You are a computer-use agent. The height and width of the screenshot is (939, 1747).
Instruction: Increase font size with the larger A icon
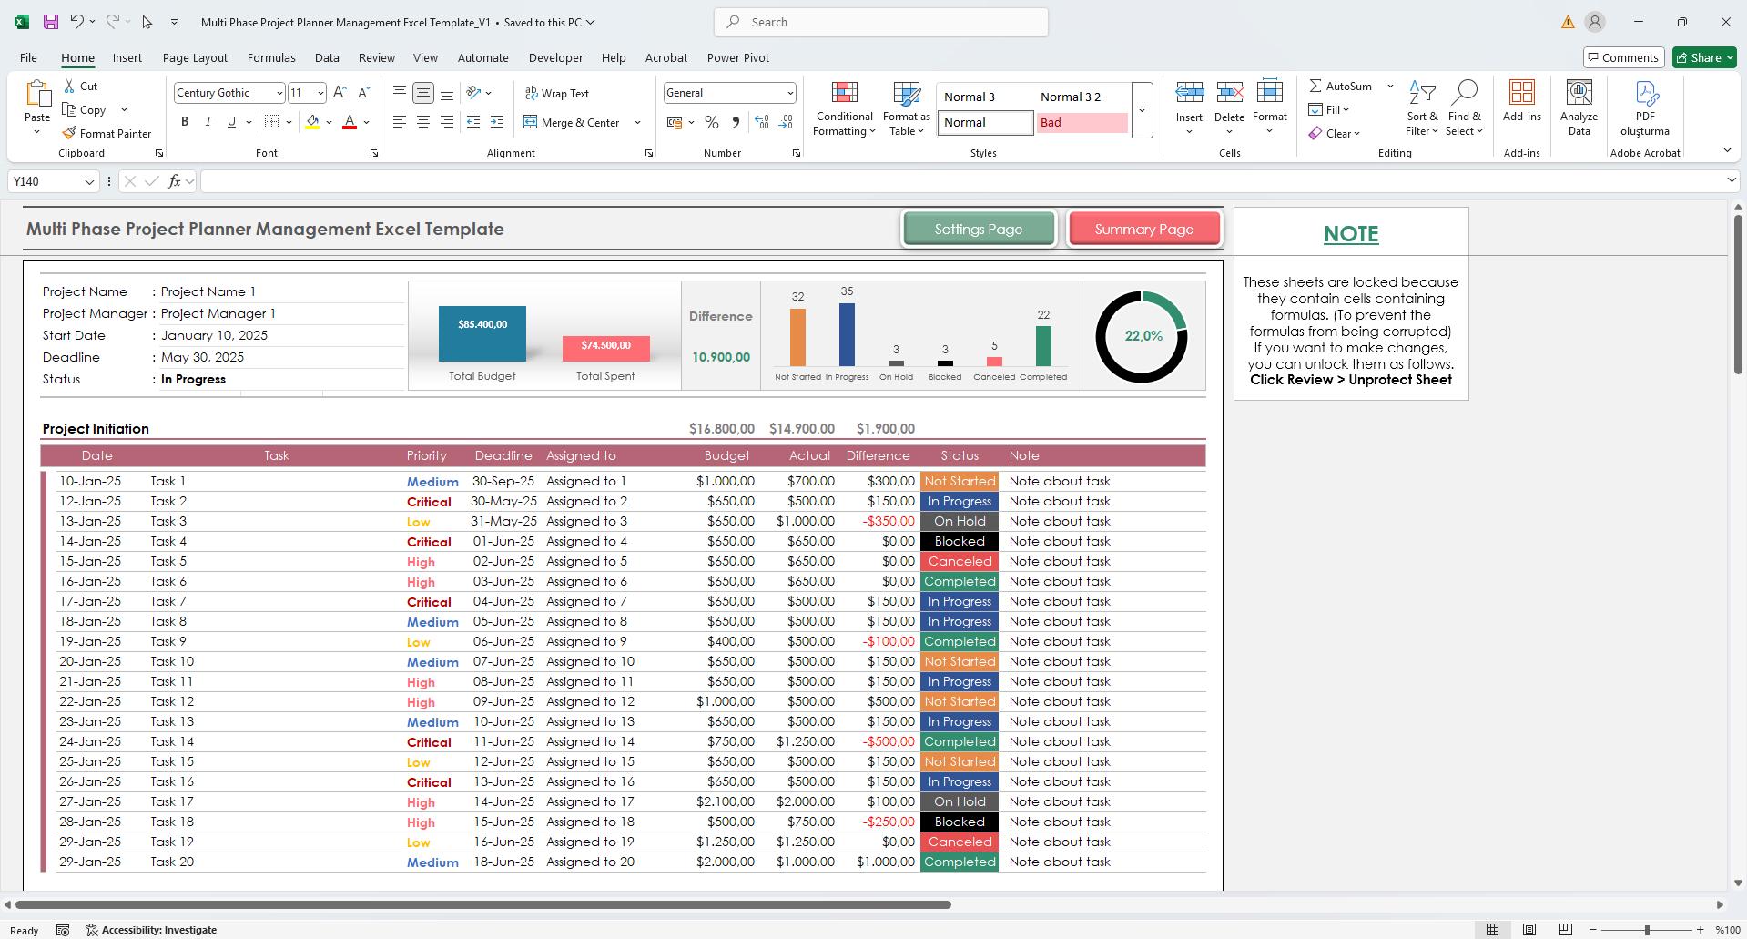pyautogui.click(x=340, y=92)
